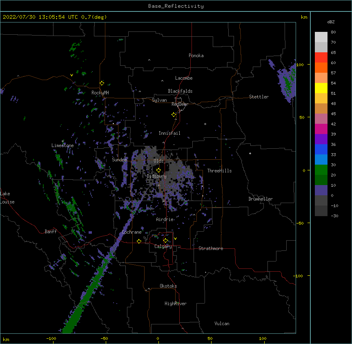Click the Base_Reflectivity title text

point(176,6)
